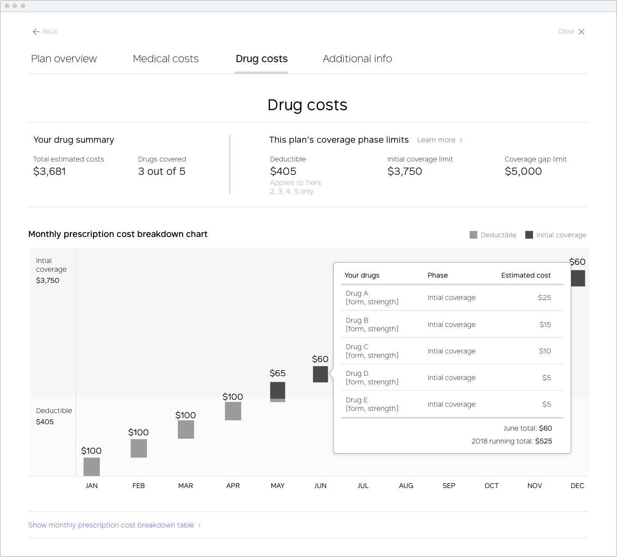Select the June $60 bar
The image size is (617, 557).
[320, 374]
